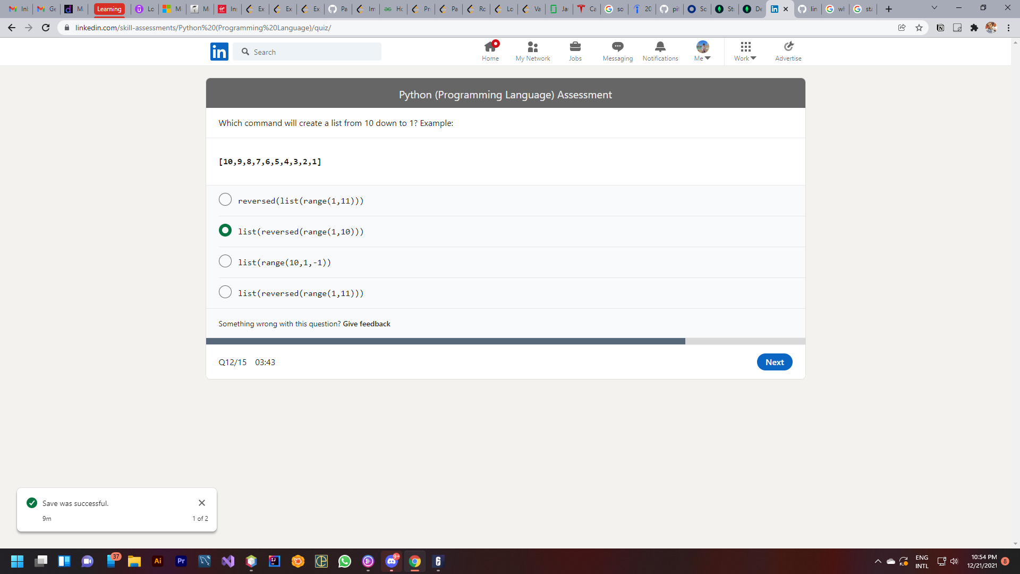Open the Jobs section
Viewport: 1020px width, 574px height.
coord(575,51)
